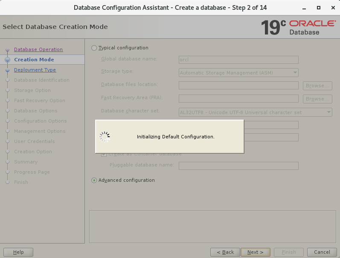Click the Database files location field
340x258 pixels.
coord(238,86)
